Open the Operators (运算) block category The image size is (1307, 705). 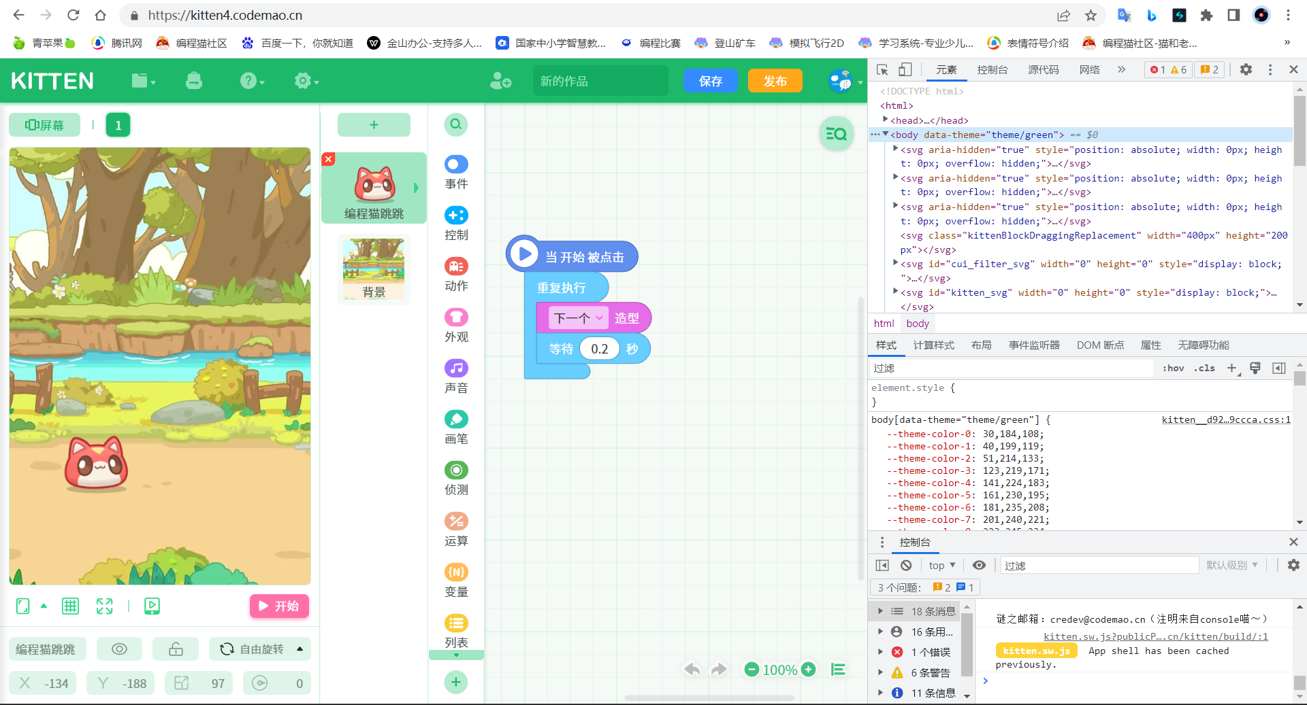click(x=456, y=530)
